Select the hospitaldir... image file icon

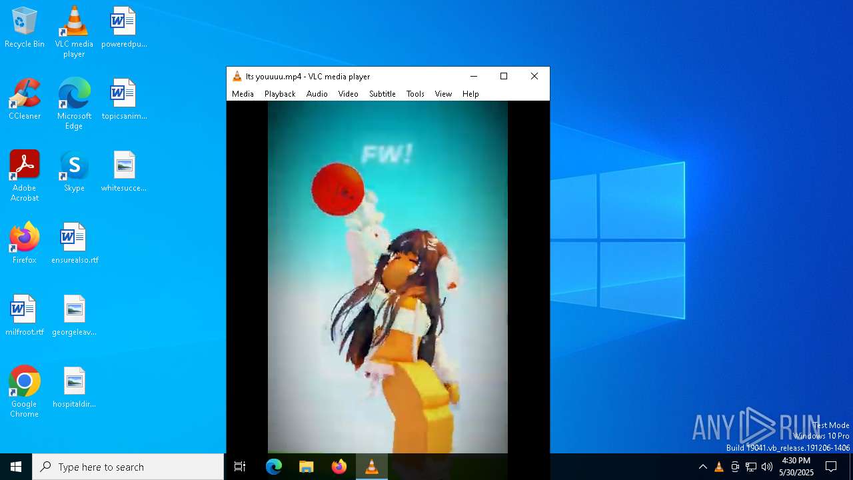coord(74,387)
